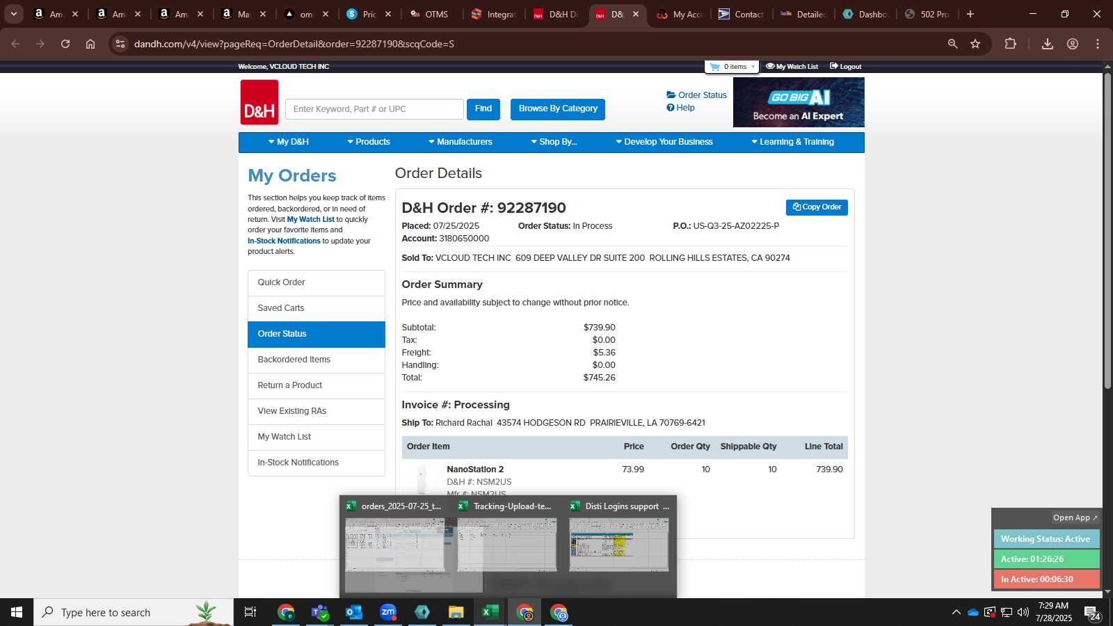Follow the My Watch List link in the intro text

pos(311,220)
